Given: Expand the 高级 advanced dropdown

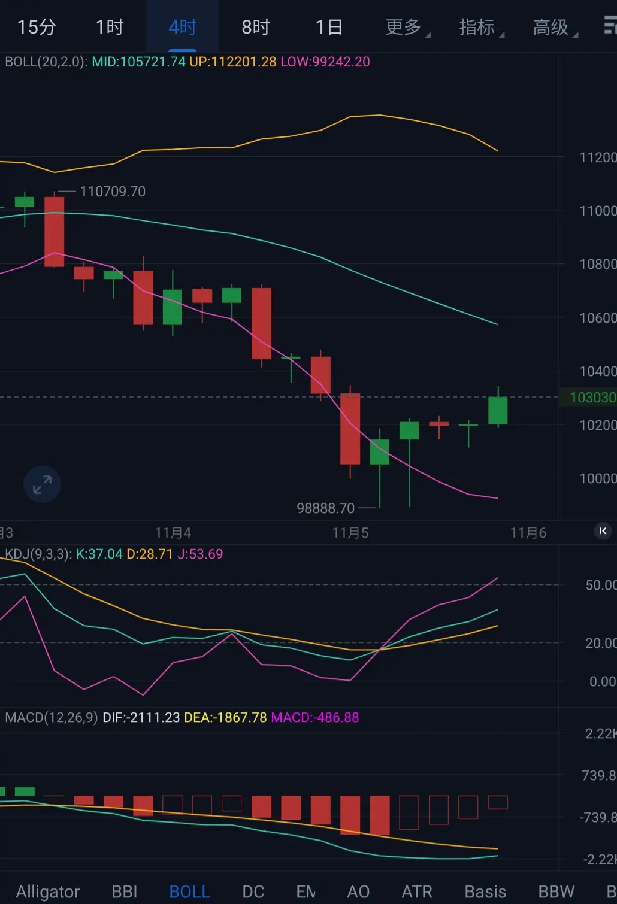Looking at the screenshot, I should coord(555,27).
